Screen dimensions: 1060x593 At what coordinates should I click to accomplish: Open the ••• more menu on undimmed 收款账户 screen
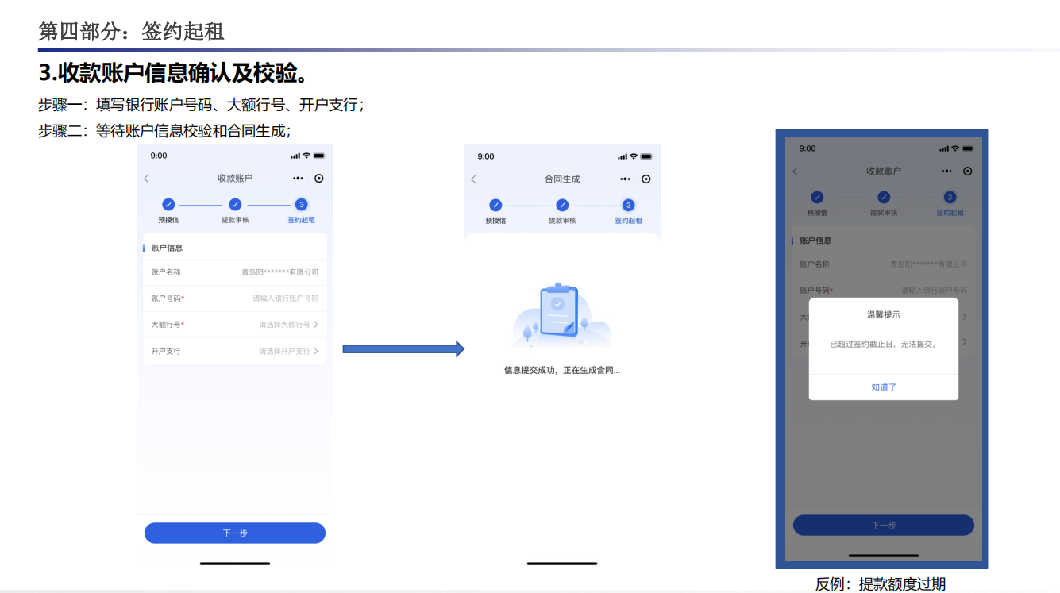pyautogui.click(x=298, y=179)
